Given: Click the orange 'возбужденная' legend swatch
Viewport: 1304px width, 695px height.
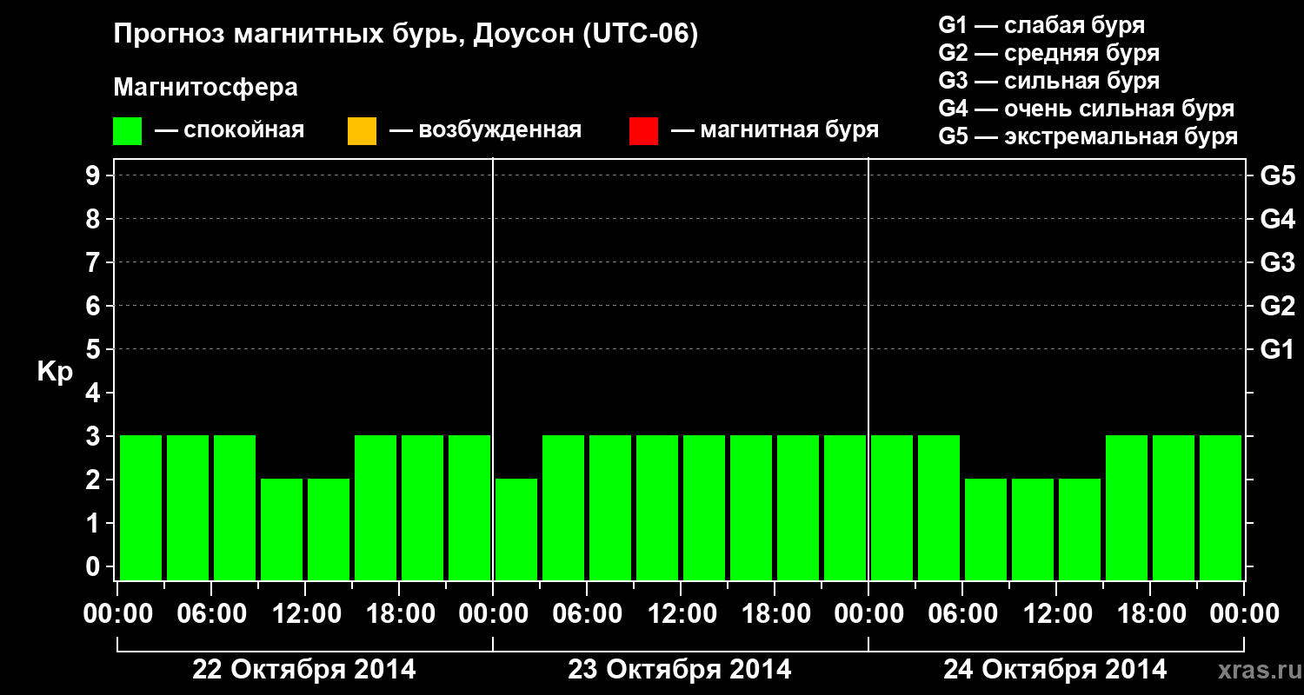Looking at the screenshot, I should [362, 131].
